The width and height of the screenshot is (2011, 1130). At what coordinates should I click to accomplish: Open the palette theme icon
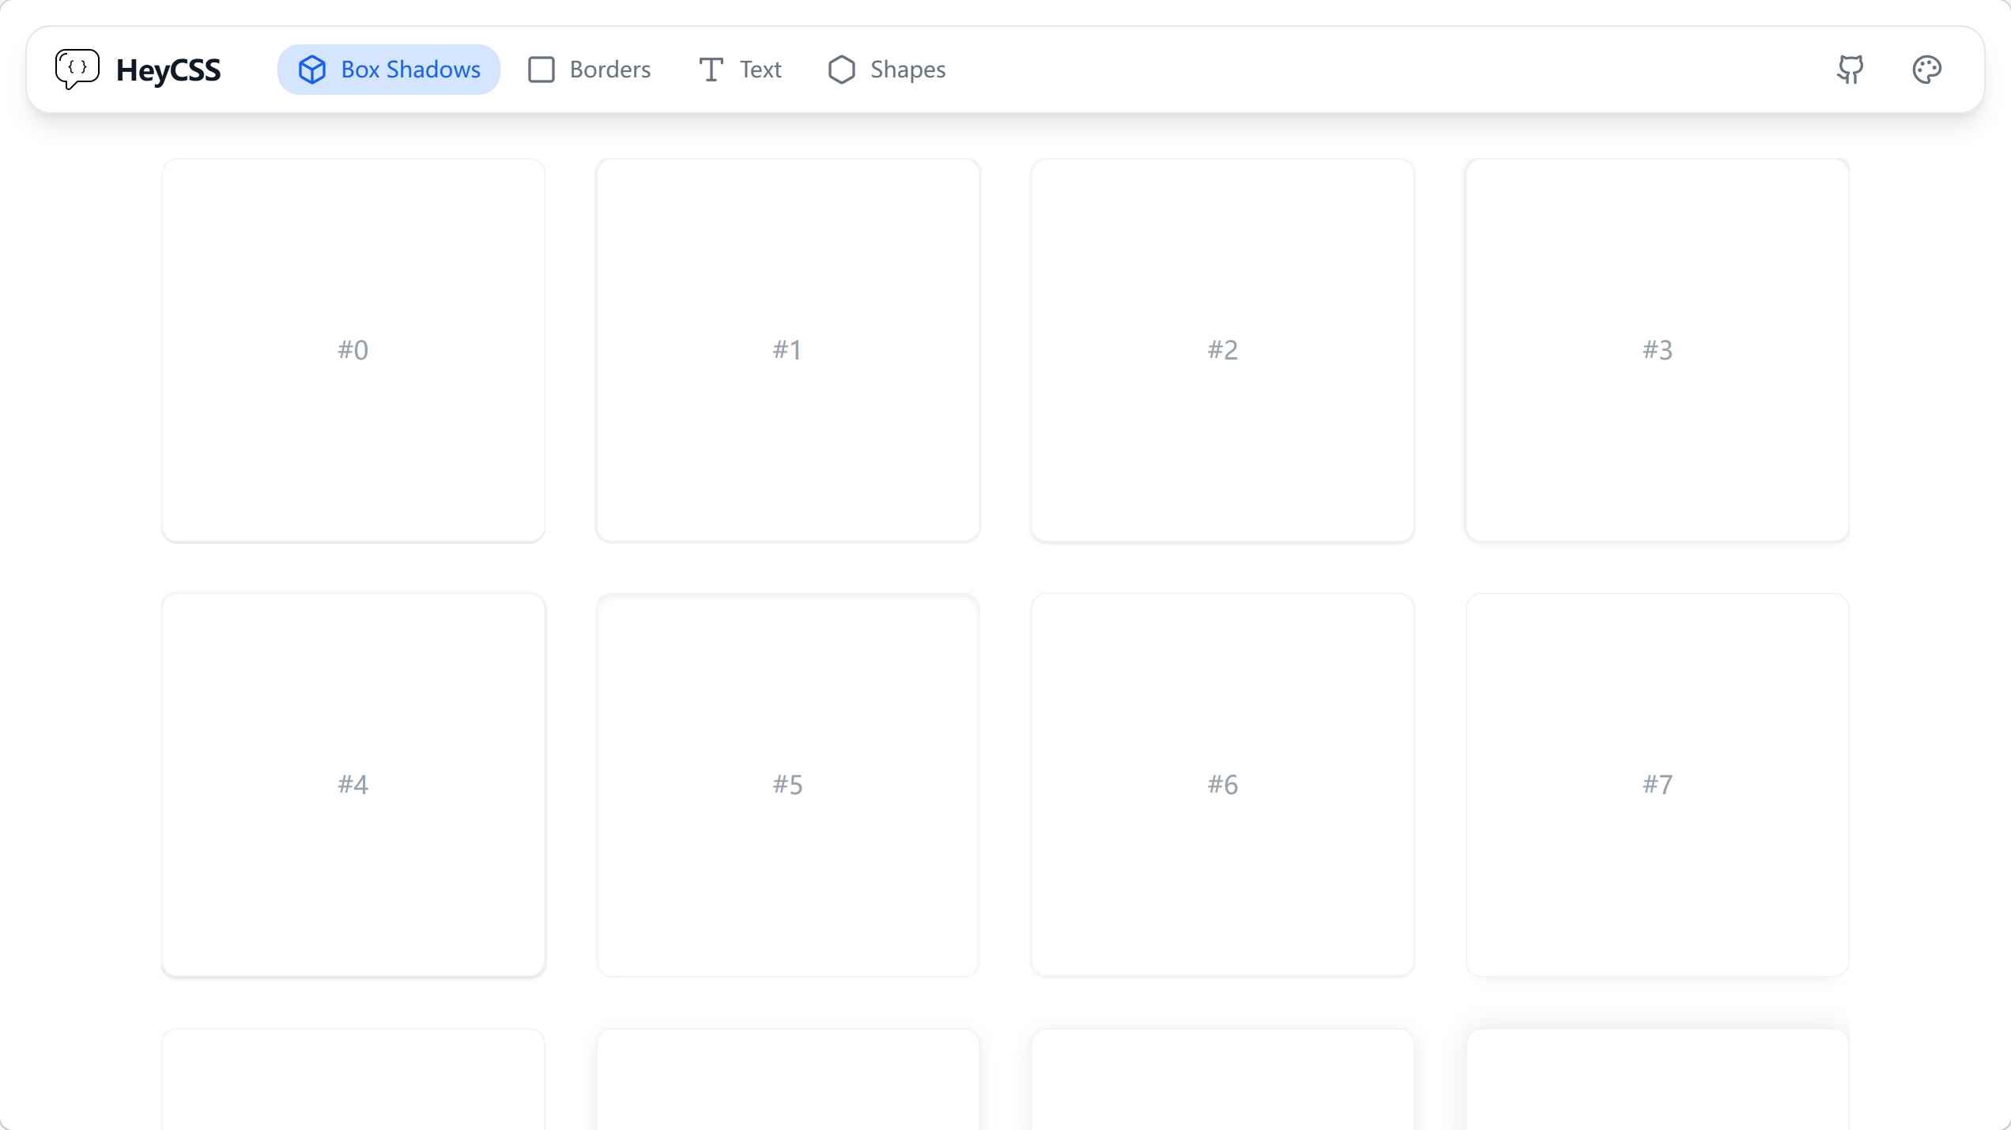click(1926, 70)
